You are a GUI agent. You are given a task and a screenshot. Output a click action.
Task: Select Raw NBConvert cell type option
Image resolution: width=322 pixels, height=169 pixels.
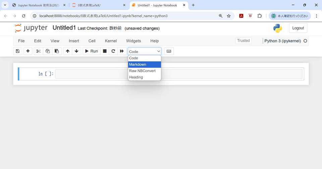(x=145, y=71)
